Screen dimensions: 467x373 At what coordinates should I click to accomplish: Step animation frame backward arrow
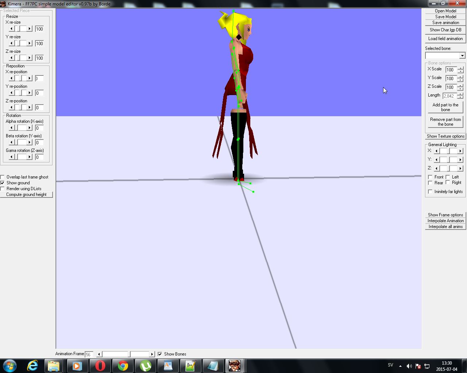pos(99,354)
